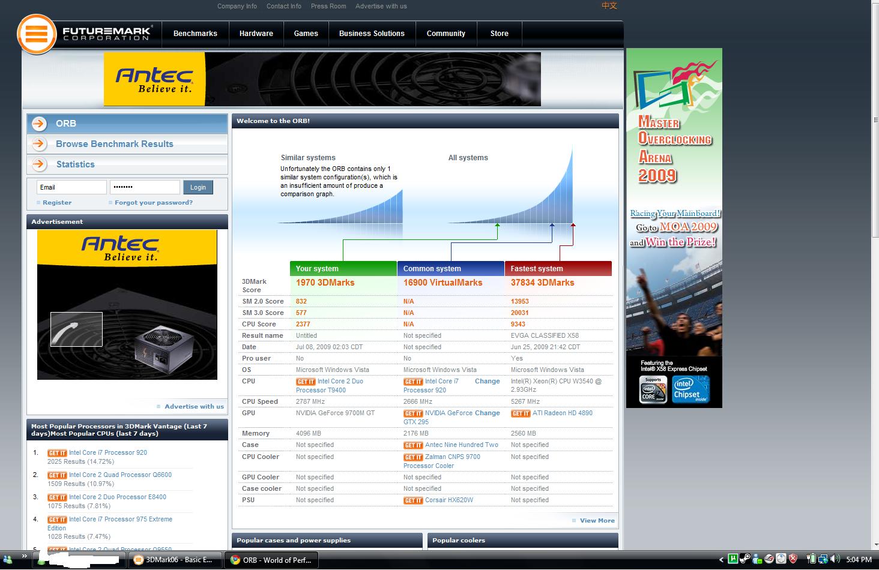The width and height of the screenshot is (879, 570).
Task: Click the taskbar clock showing 5:04 PM
Action: click(x=859, y=560)
